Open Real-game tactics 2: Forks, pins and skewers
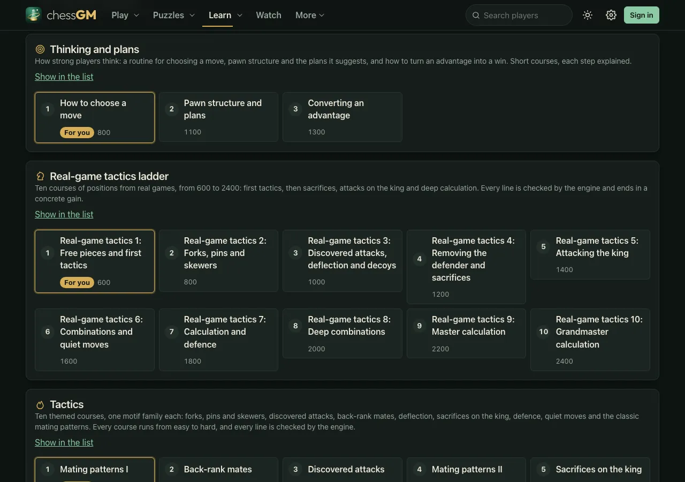The height and width of the screenshot is (482, 685). coord(218,261)
